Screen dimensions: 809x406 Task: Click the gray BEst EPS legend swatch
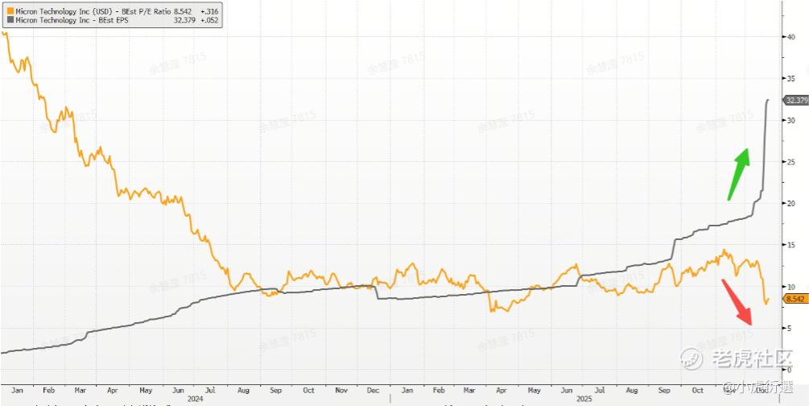coord(10,20)
